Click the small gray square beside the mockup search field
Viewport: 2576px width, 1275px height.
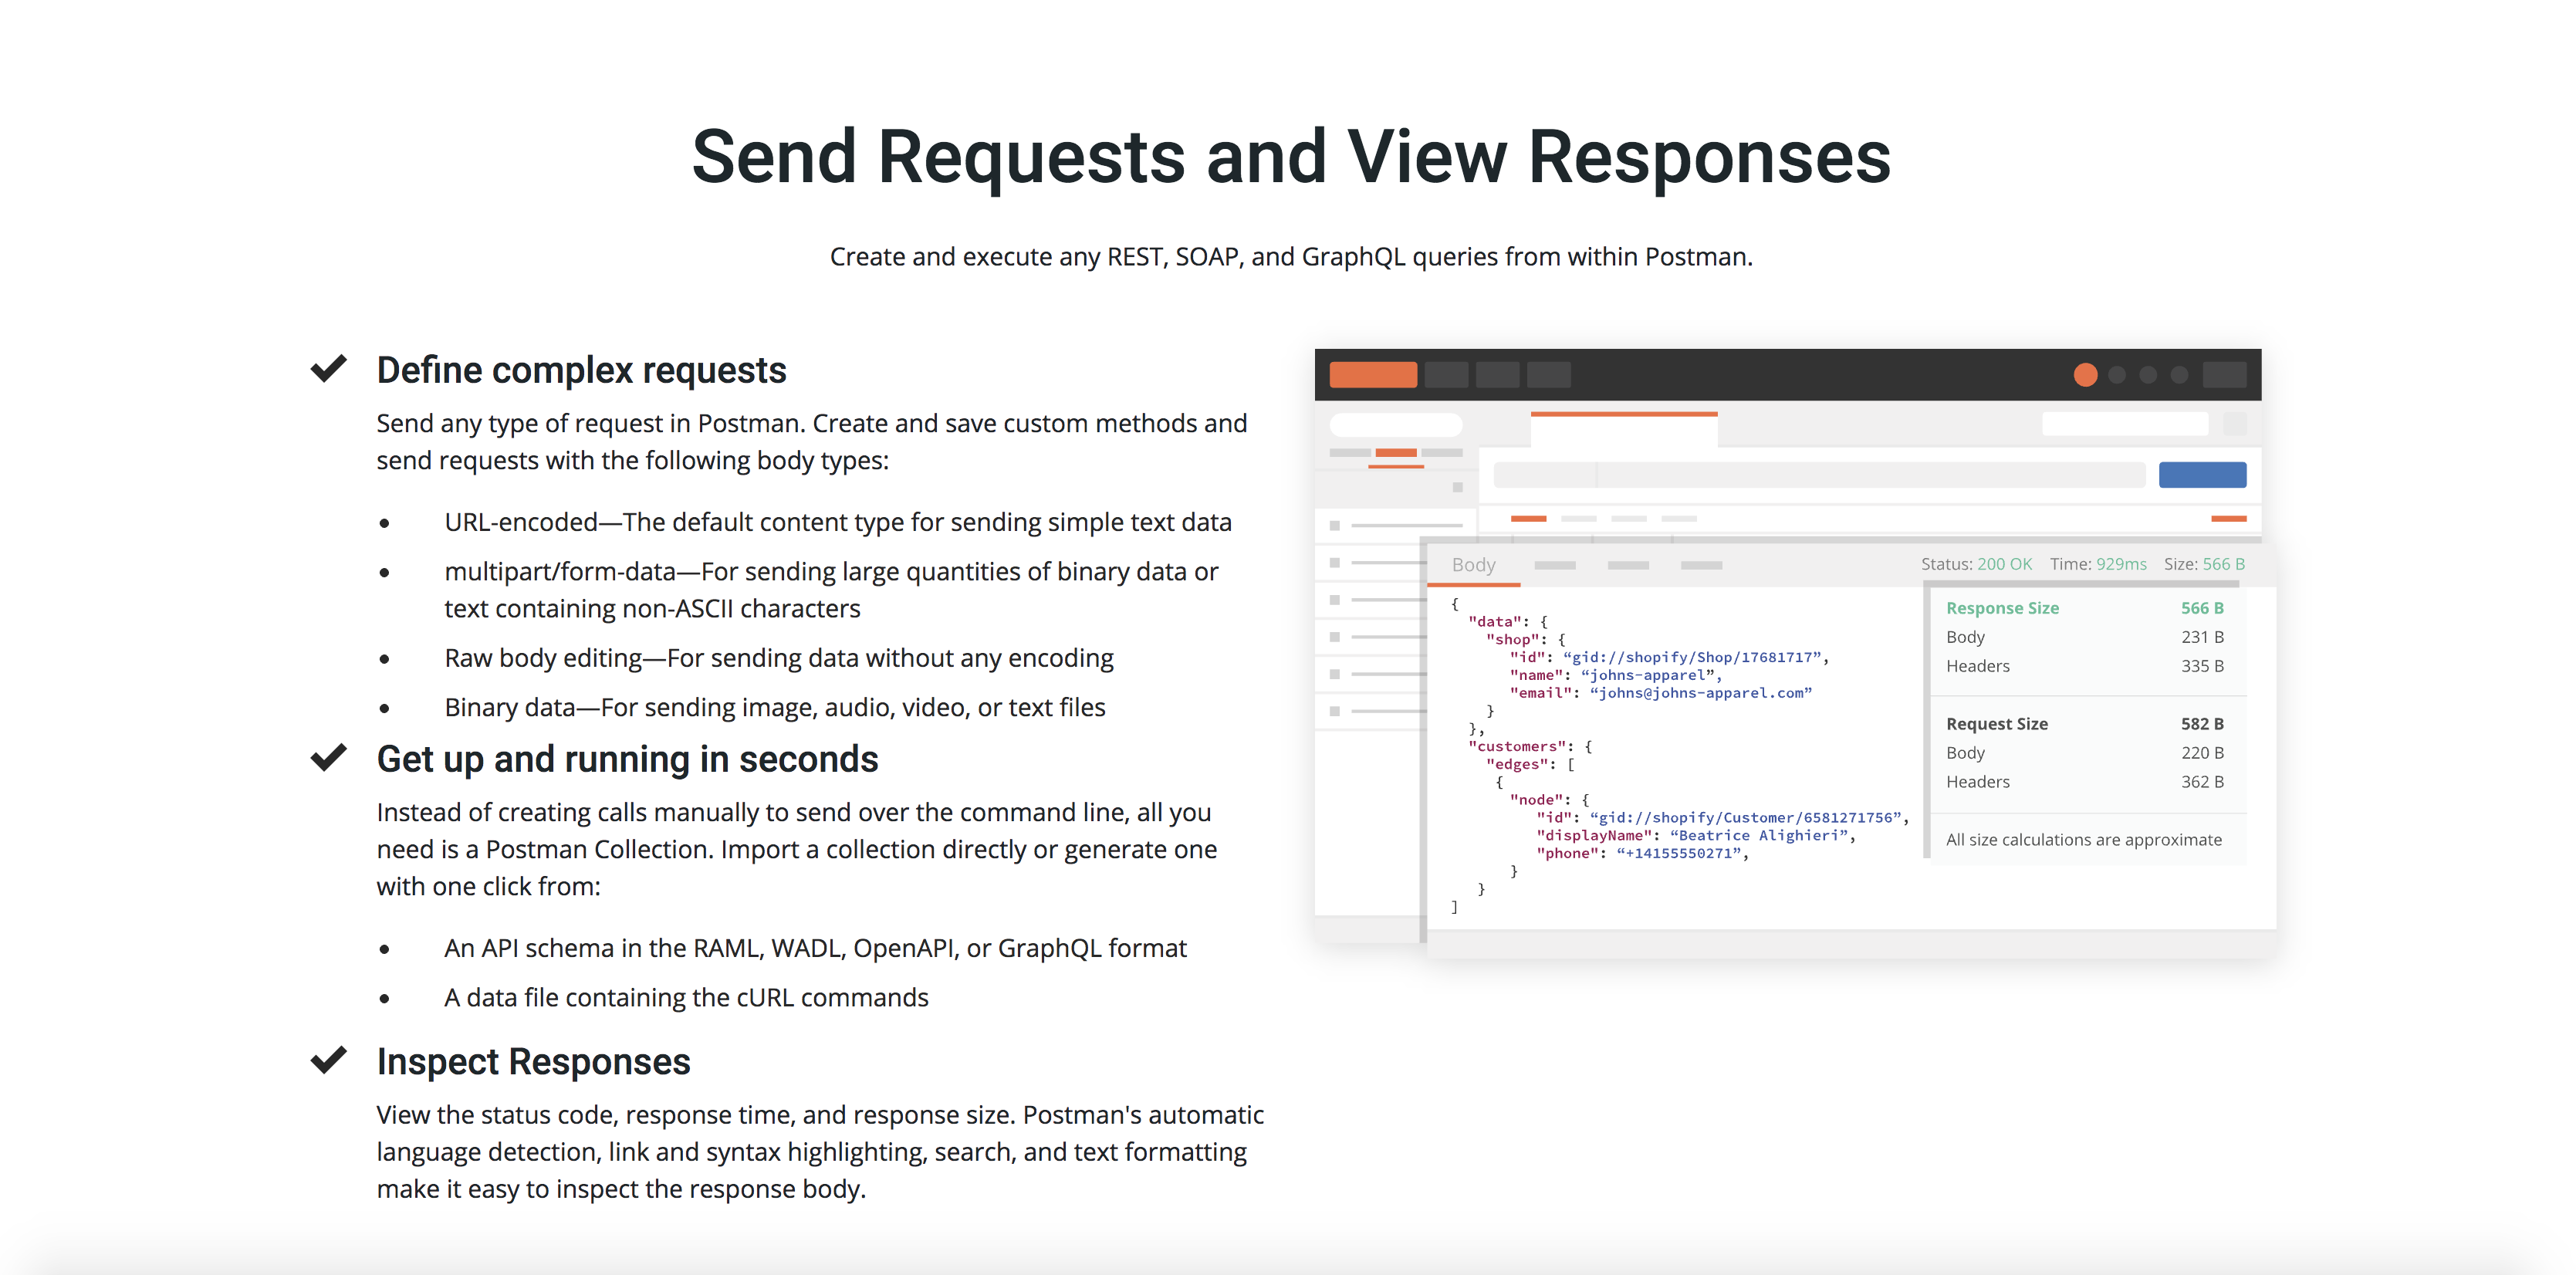[x=2235, y=424]
